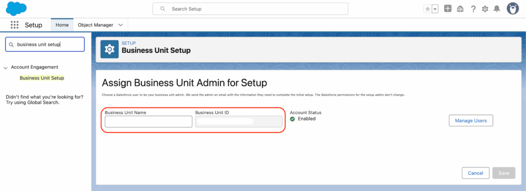Image resolution: width=526 pixels, height=191 pixels.
Task: Click the SETUP breadcrumb label
Action: [x=129, y=43]
